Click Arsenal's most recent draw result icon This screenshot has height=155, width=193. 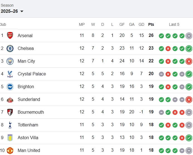[189, 35]
